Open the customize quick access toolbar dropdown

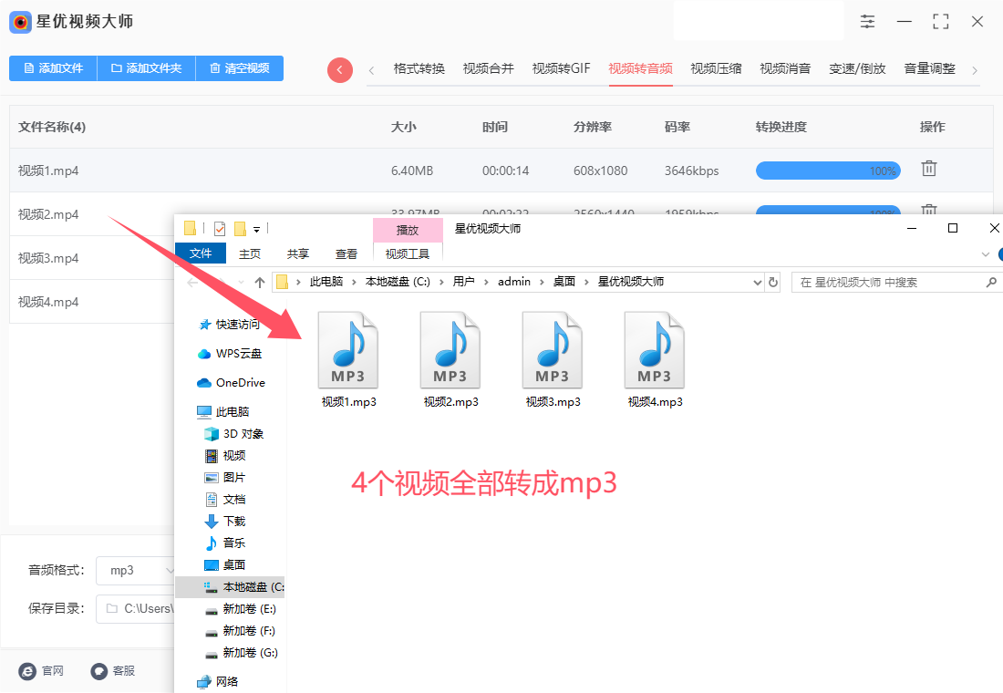coord(256,229)
